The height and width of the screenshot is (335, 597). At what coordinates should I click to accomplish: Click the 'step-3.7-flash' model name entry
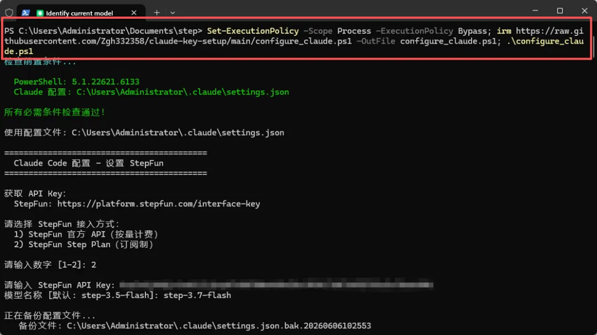point(197,295)
